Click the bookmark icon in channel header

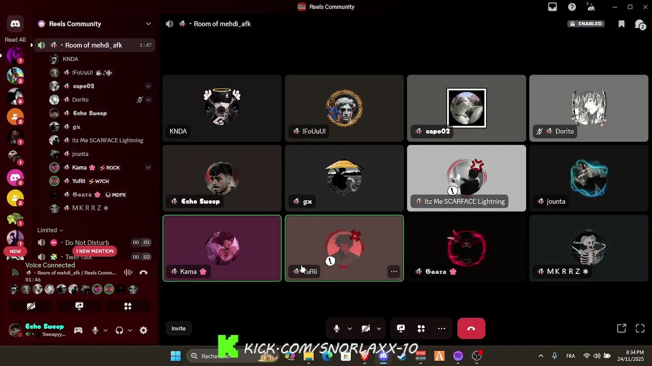point(621,24)
